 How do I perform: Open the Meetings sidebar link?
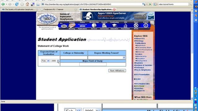coord(139,41)
